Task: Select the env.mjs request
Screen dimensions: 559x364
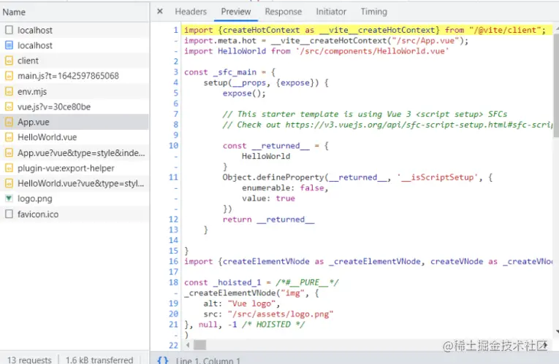Action: pyautogui.click(x=32, y=91)
